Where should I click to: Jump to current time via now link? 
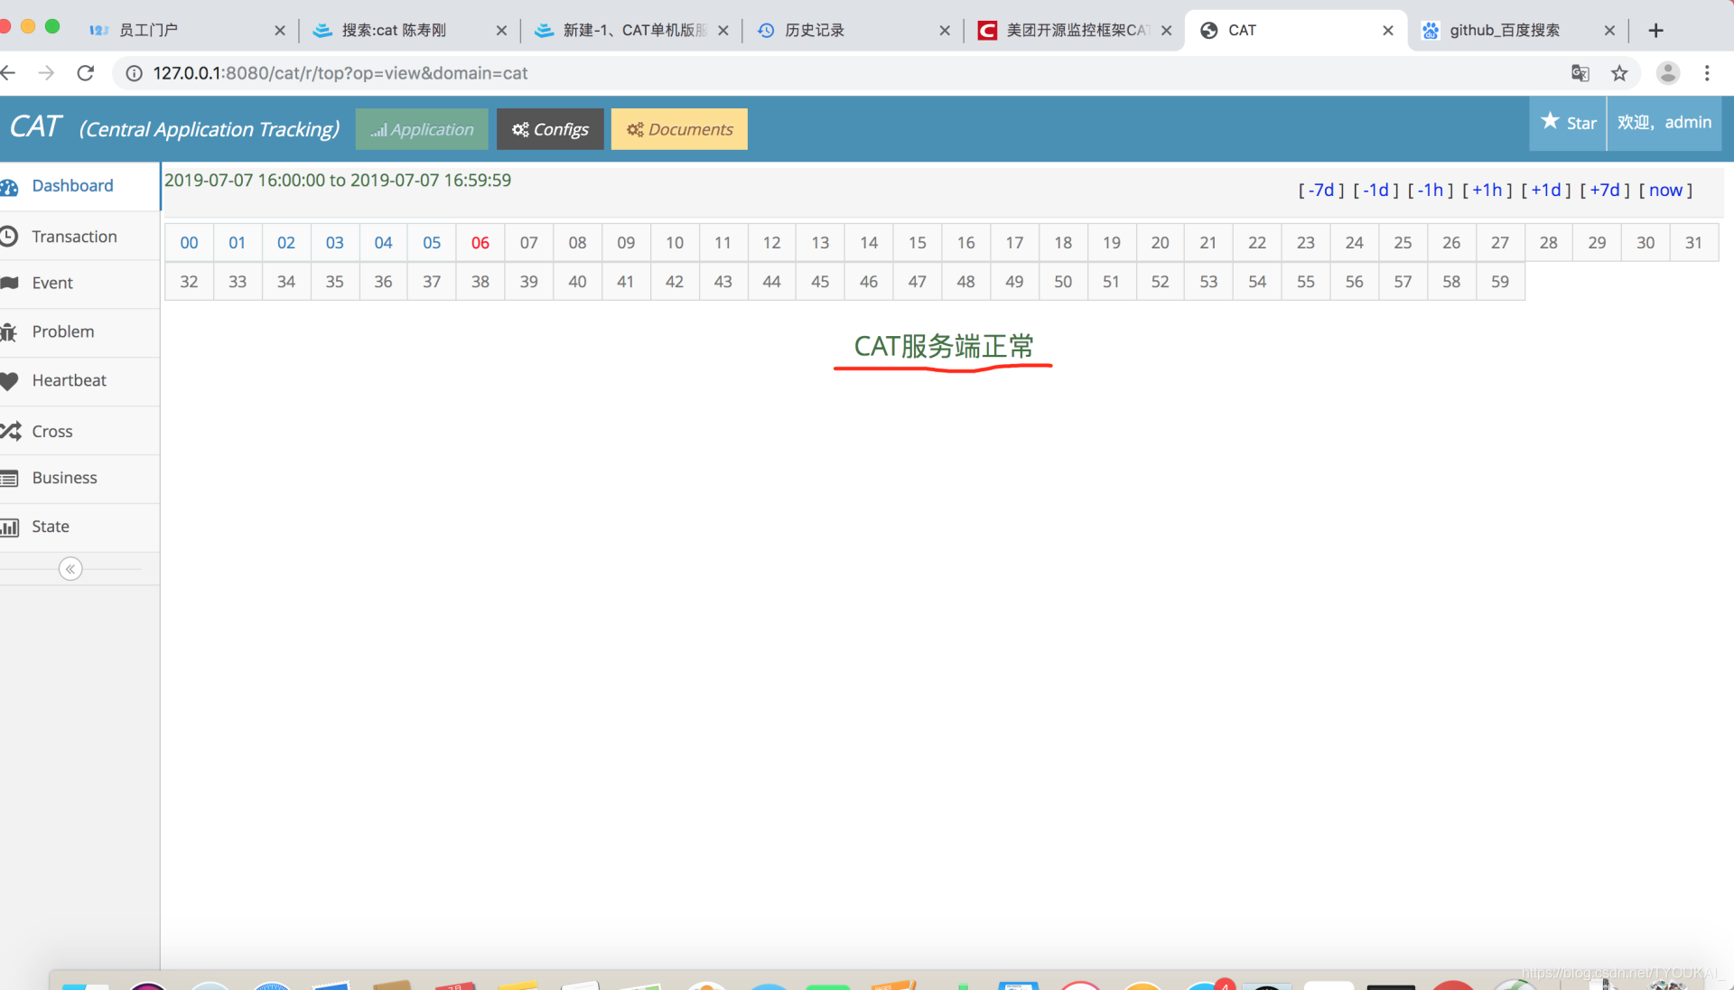click(x=1665, y=190)
